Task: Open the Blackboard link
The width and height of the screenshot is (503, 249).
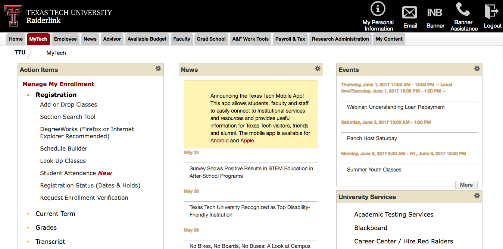Action: (371, 228)
